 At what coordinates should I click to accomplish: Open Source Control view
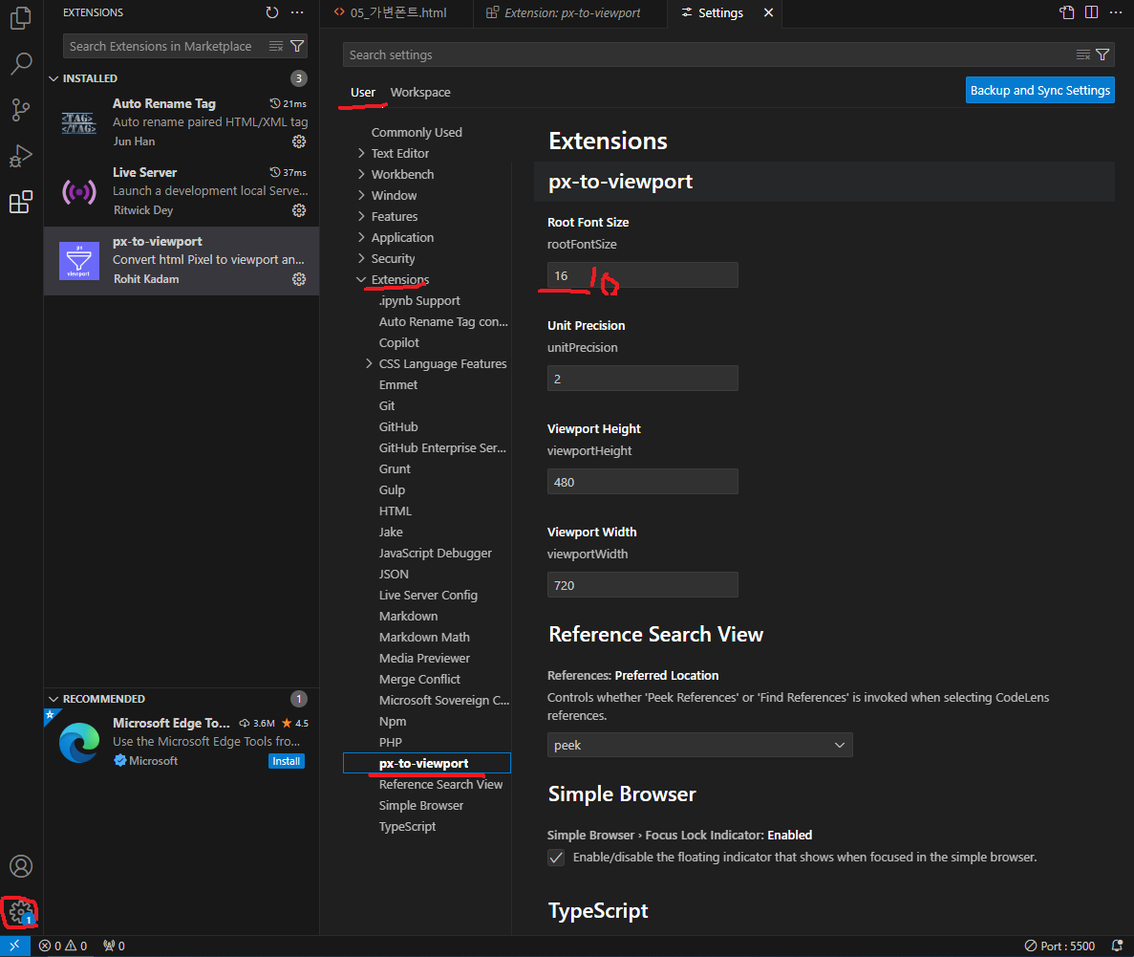click(21, 110)
